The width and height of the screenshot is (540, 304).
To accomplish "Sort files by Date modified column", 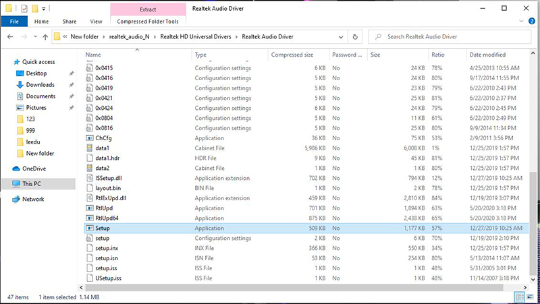I will click(x=487, y=55).
